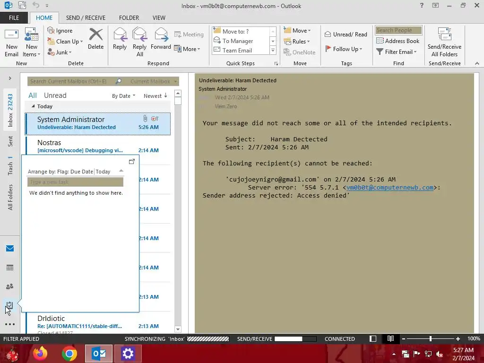Image resolution: width=484 pixels, height=363 pixels.
Task: Switch to the FOLDER tab
Action: (x=129, y=18)
